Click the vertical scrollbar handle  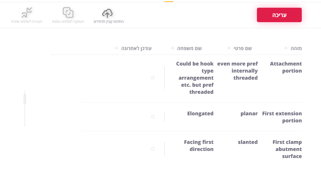click(25, 99)
